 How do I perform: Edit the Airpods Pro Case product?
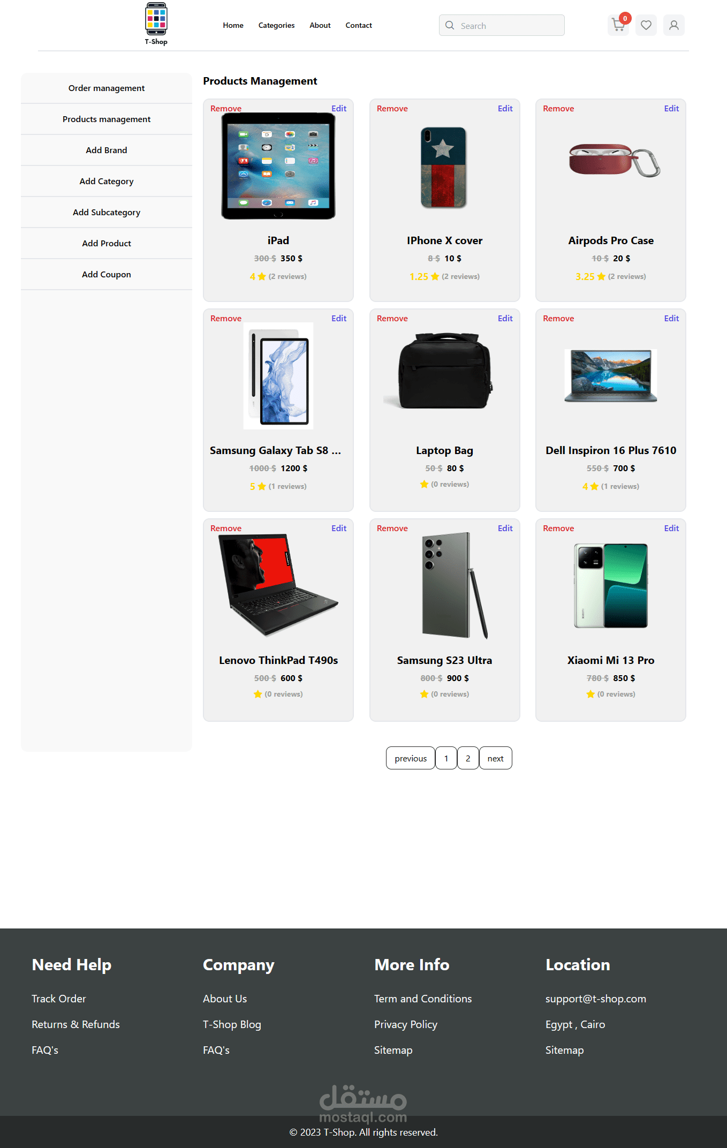[671, 109]
